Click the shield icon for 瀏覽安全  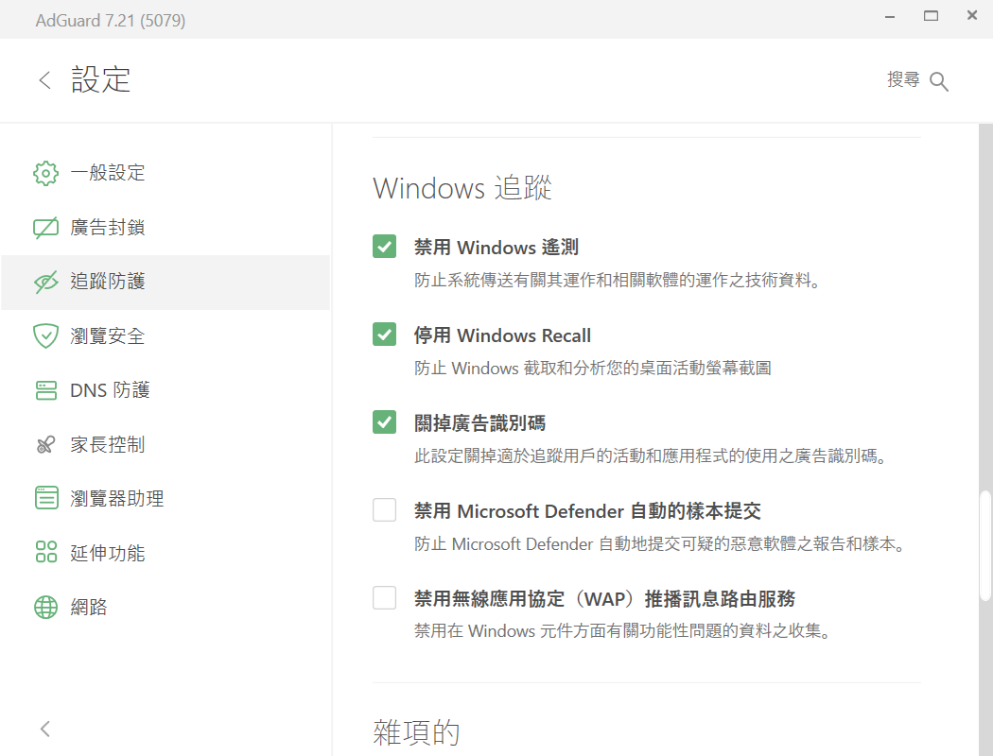click(x=45, y=335)
